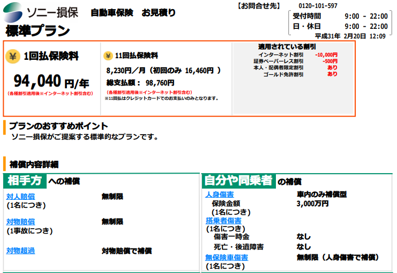The width and height of the screenshot is (397, 273).
Task: Click the インターネット割引 discount label
Action: (x=281, y=54)
